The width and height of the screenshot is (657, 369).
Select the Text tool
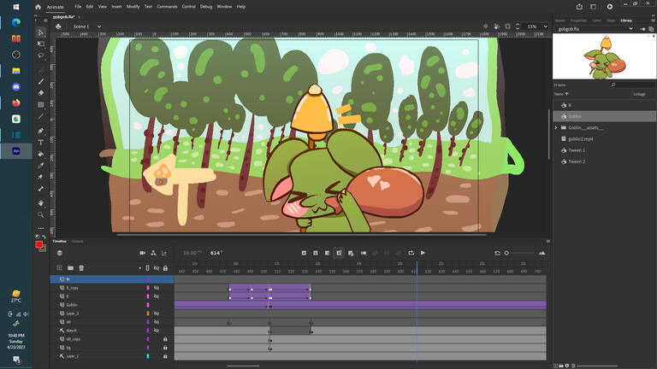tap(41, 143)
